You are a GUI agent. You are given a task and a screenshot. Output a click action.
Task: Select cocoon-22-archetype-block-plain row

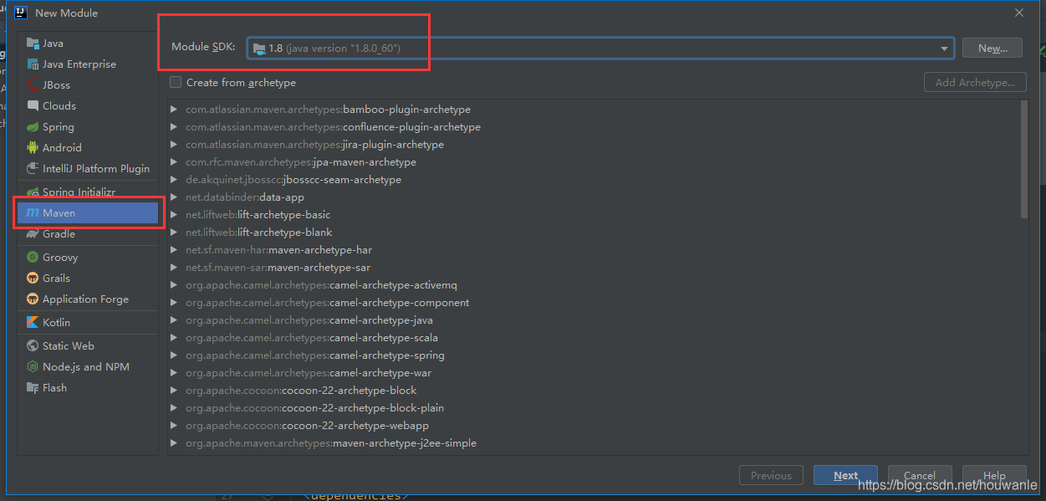594,408
